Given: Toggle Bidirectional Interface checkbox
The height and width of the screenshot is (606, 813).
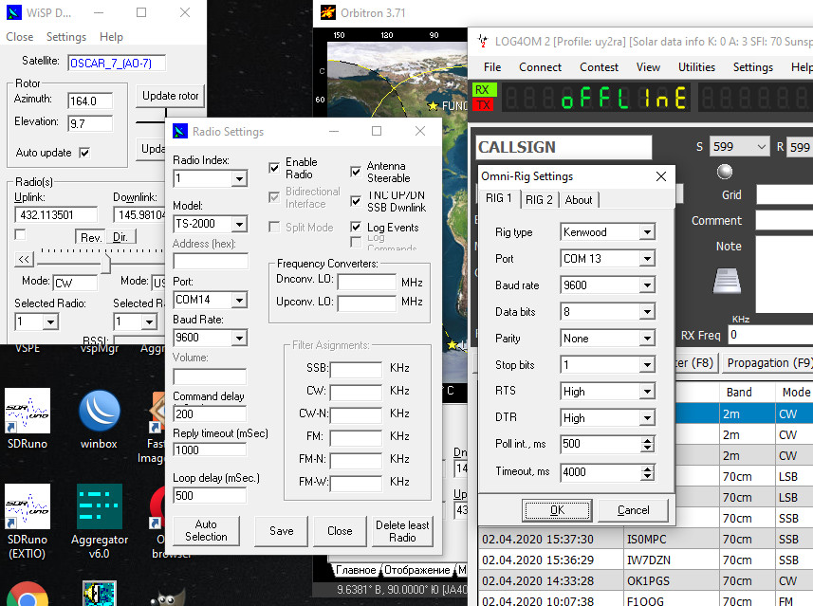Looking at the screenshot, I should 274,197.
